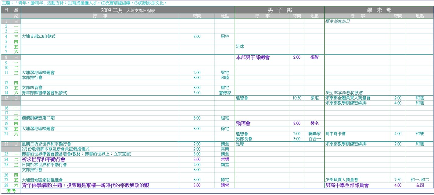Select '星期日祈求世界和平勤行會' event
The image size is (434, 195).
pos(46,144)
